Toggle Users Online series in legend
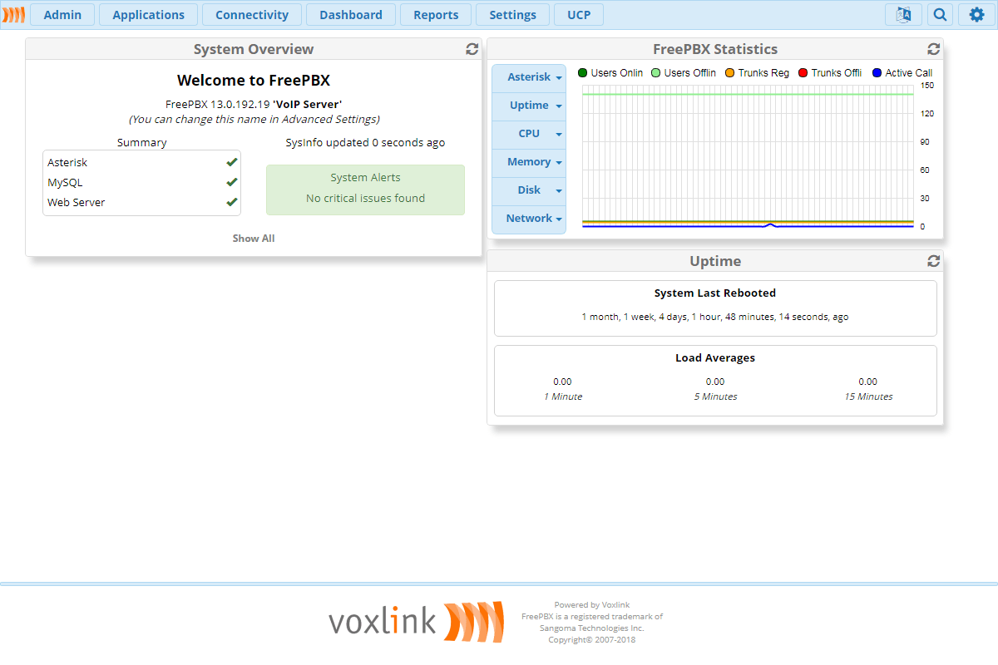The width and height of the screenshot is (998, 665). click(610, 73)
